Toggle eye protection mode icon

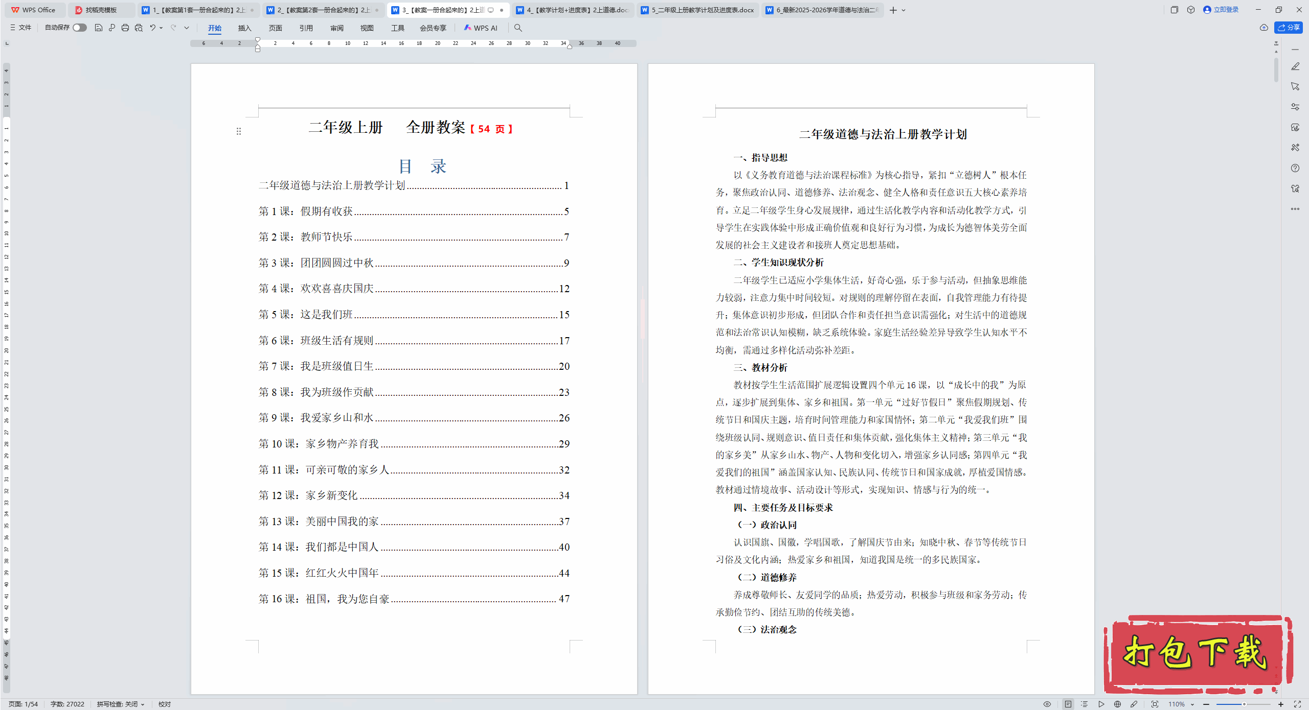coord(1047,704)
